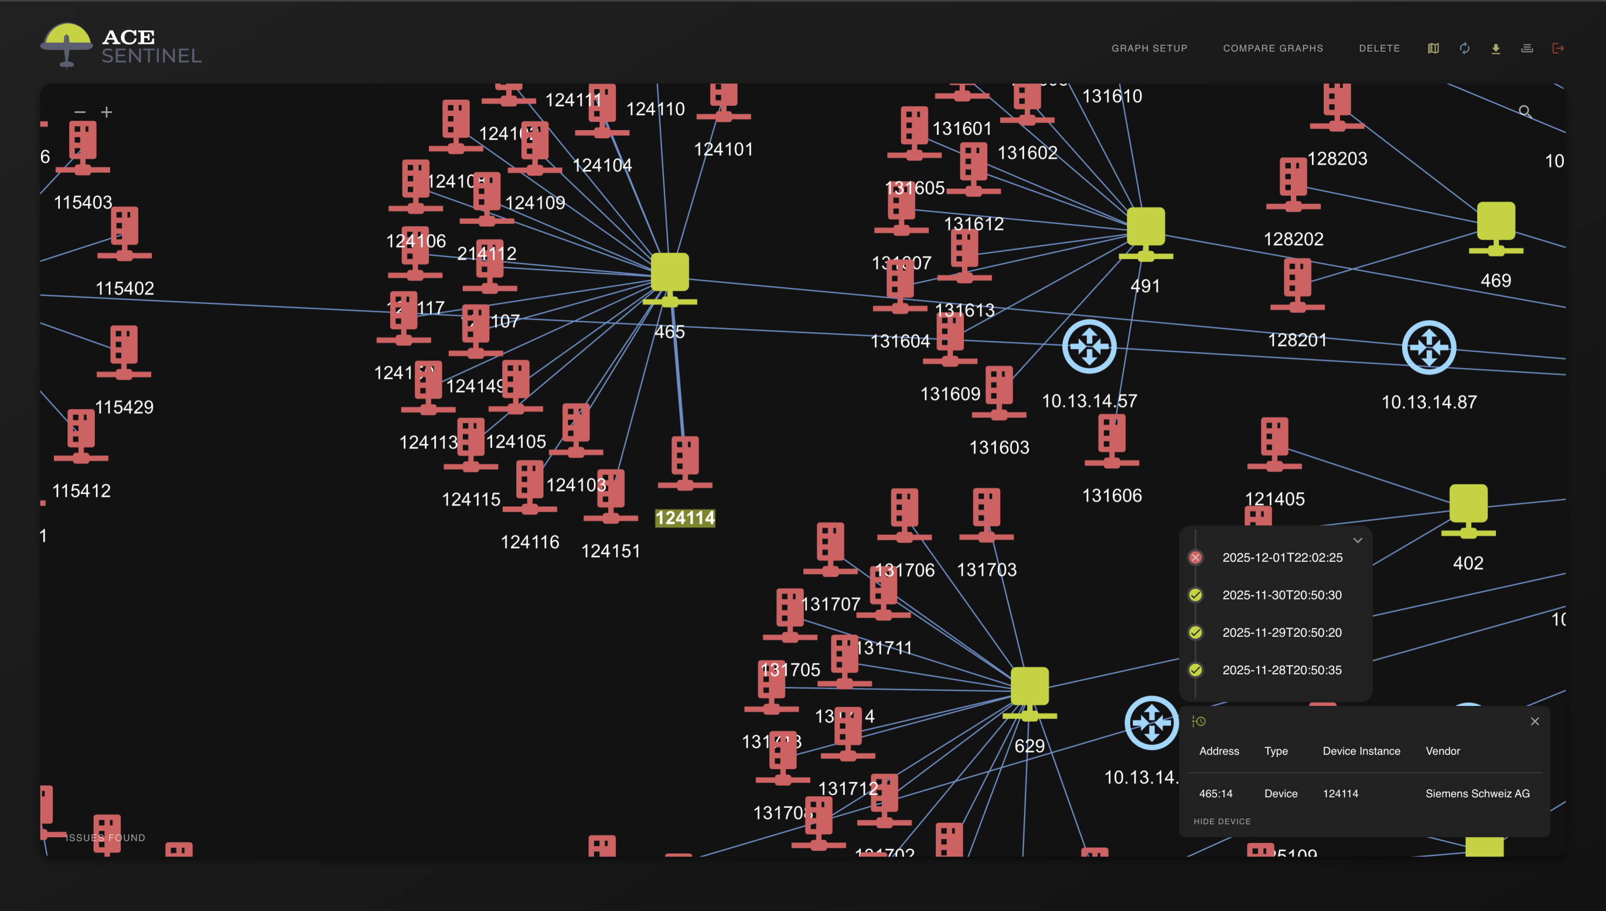This screenshot has height=911, width=1606.
Task: Select failed snapshot 2025-12-01T22:02:25
Action: (1282, 558)
